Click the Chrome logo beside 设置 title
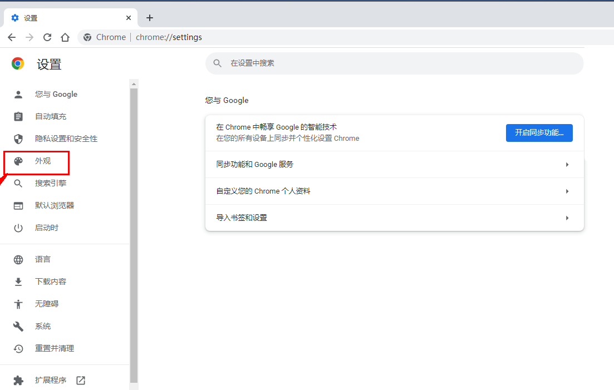Viewport: 614px width, 390px height. point(18,63)
